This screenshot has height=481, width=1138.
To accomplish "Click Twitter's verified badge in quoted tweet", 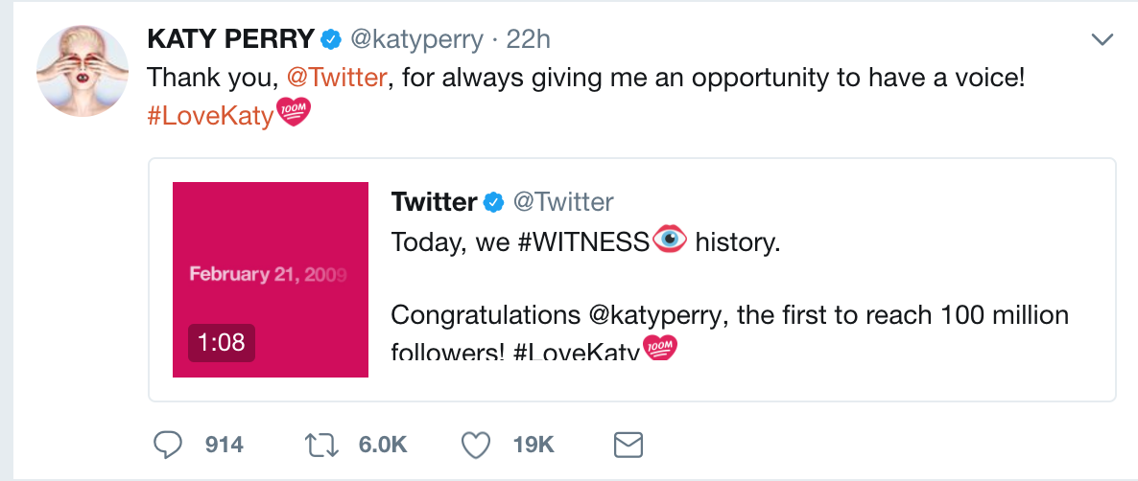I will (x=494, y=202).
